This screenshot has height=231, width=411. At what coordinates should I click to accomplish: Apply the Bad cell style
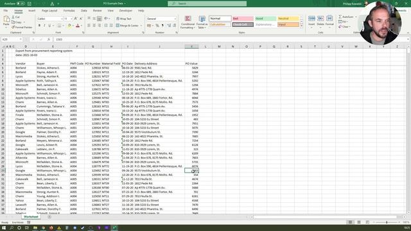coord(243,19)
